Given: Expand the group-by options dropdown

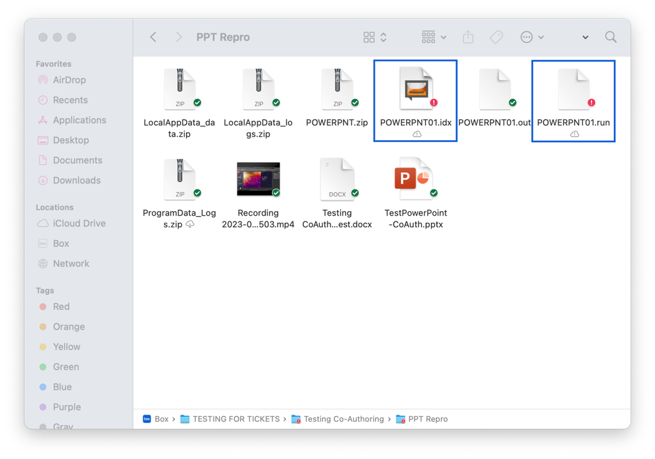Looking at the screenshot, I should [434, 37].
